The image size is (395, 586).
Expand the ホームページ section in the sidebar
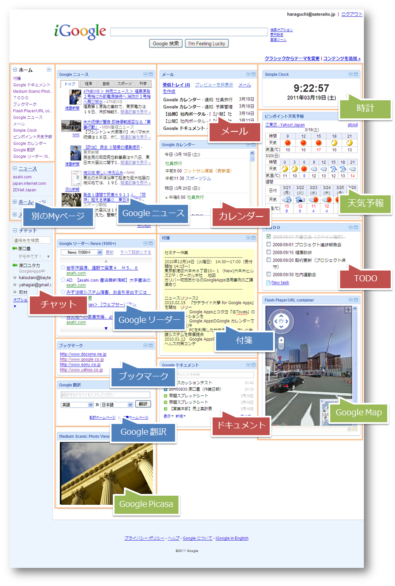(15, 202)
